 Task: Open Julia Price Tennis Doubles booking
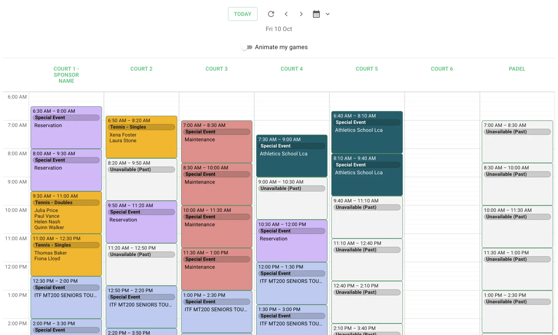tap(66, 213)
